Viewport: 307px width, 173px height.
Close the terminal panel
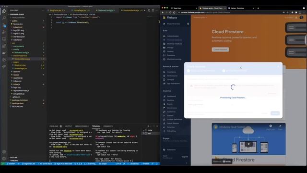tap(157, 126)
